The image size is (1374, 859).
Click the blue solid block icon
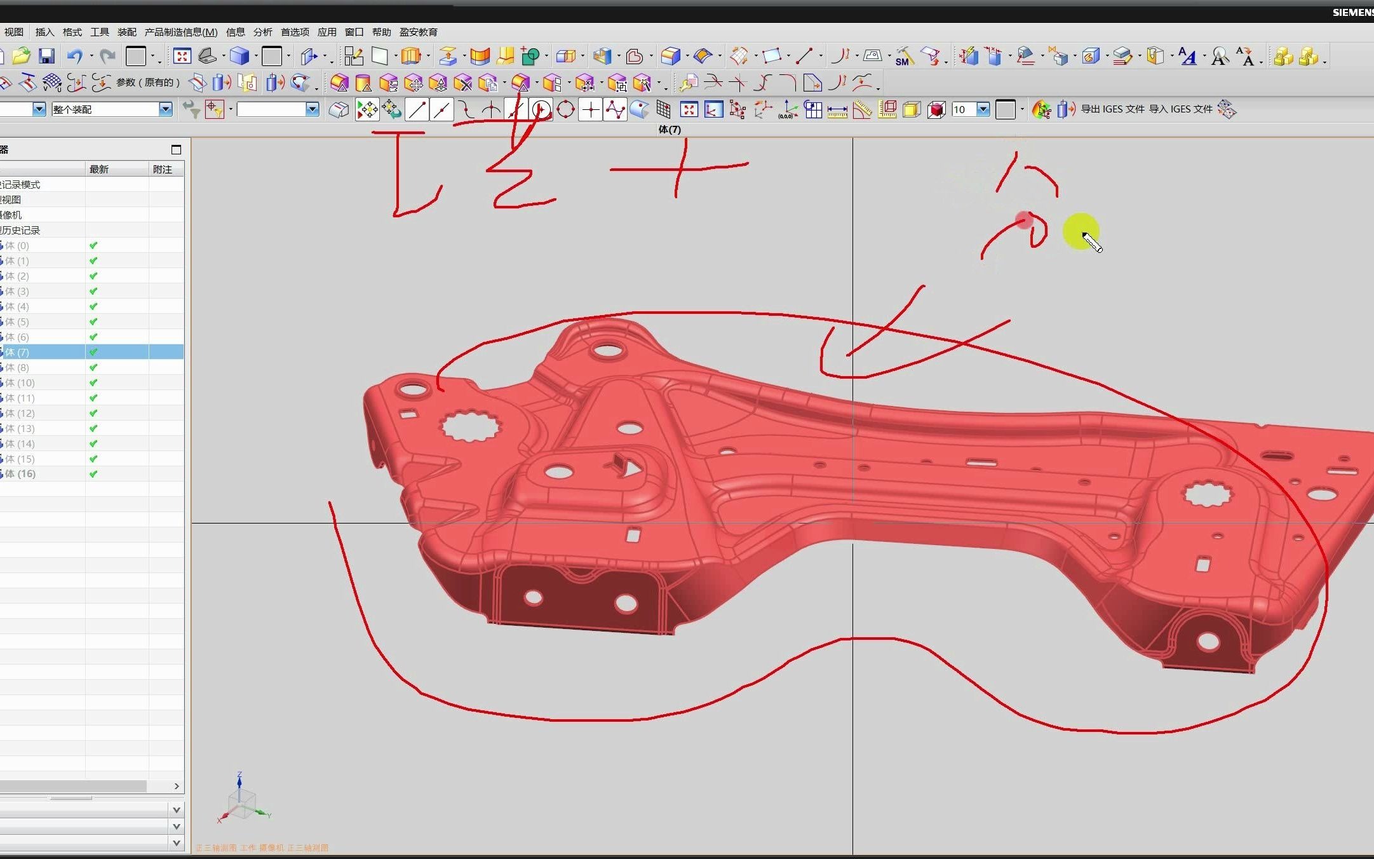(239, 56)
